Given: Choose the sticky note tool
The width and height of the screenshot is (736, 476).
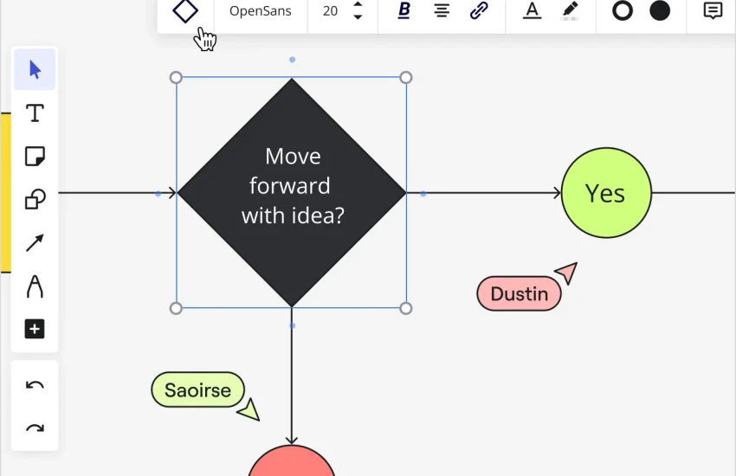Looking at the screenshot, I should tap(35, 157).
